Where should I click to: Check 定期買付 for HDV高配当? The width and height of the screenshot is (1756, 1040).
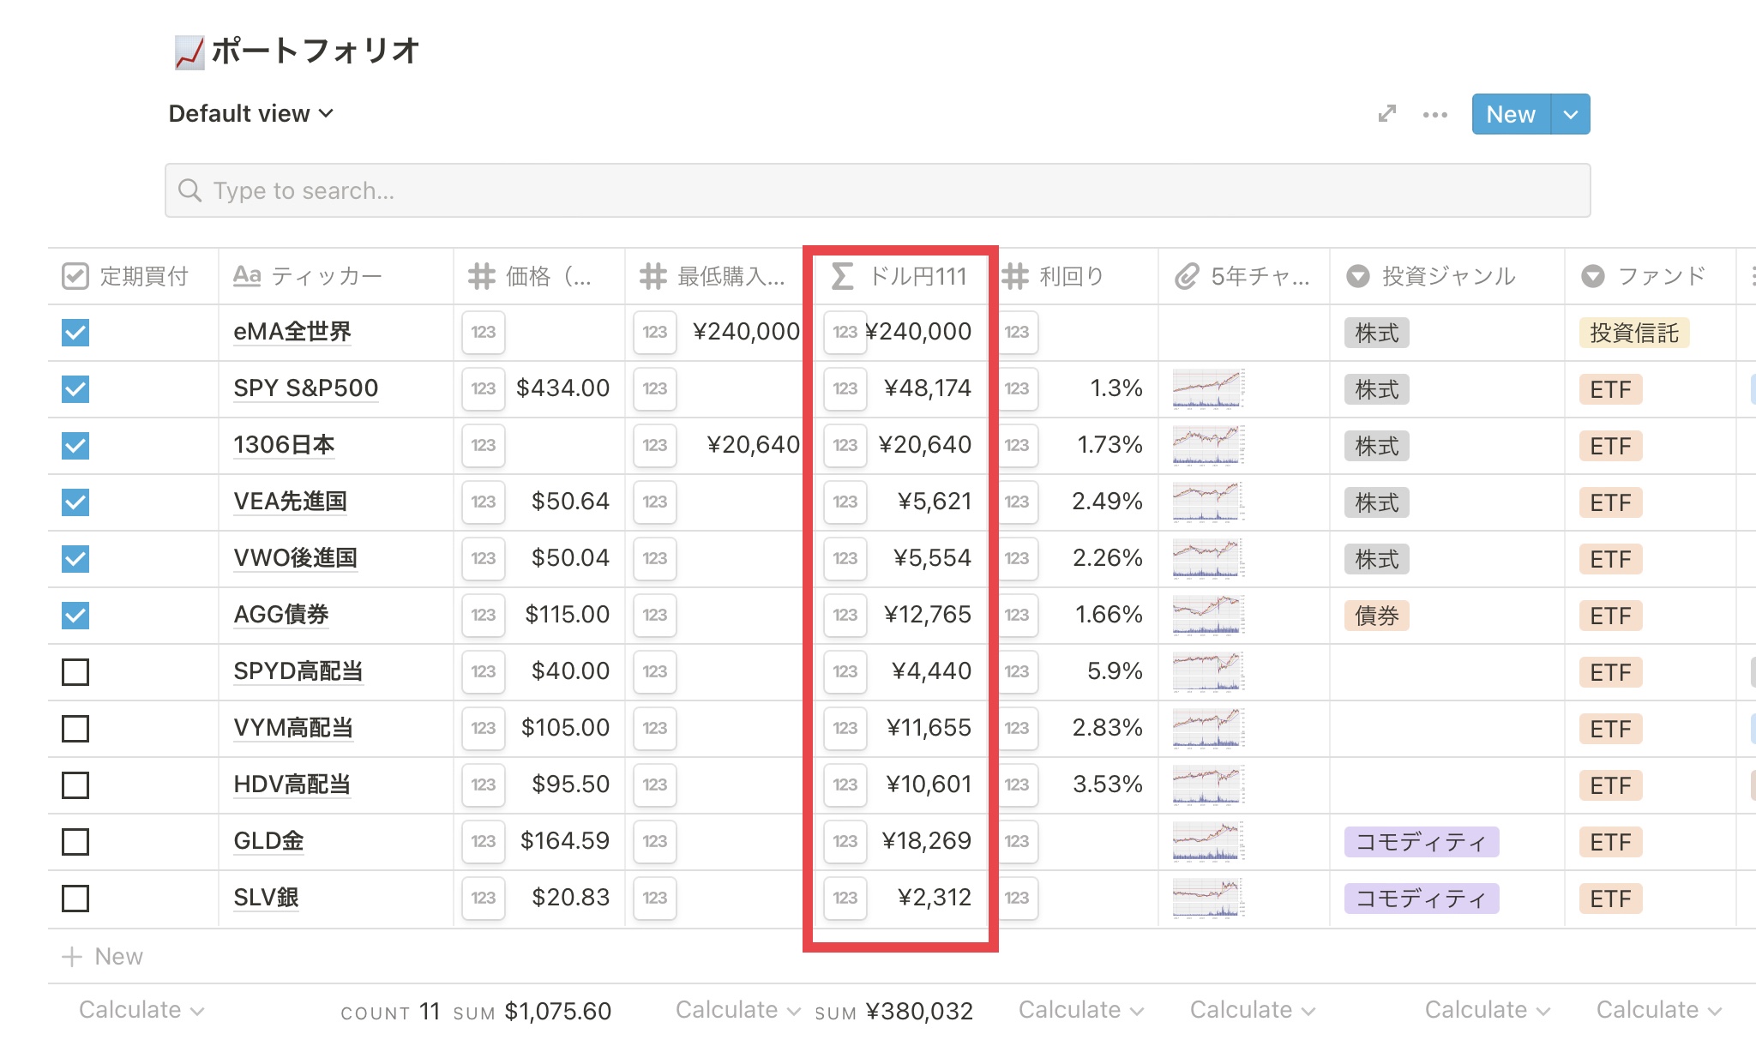(75, 785)
